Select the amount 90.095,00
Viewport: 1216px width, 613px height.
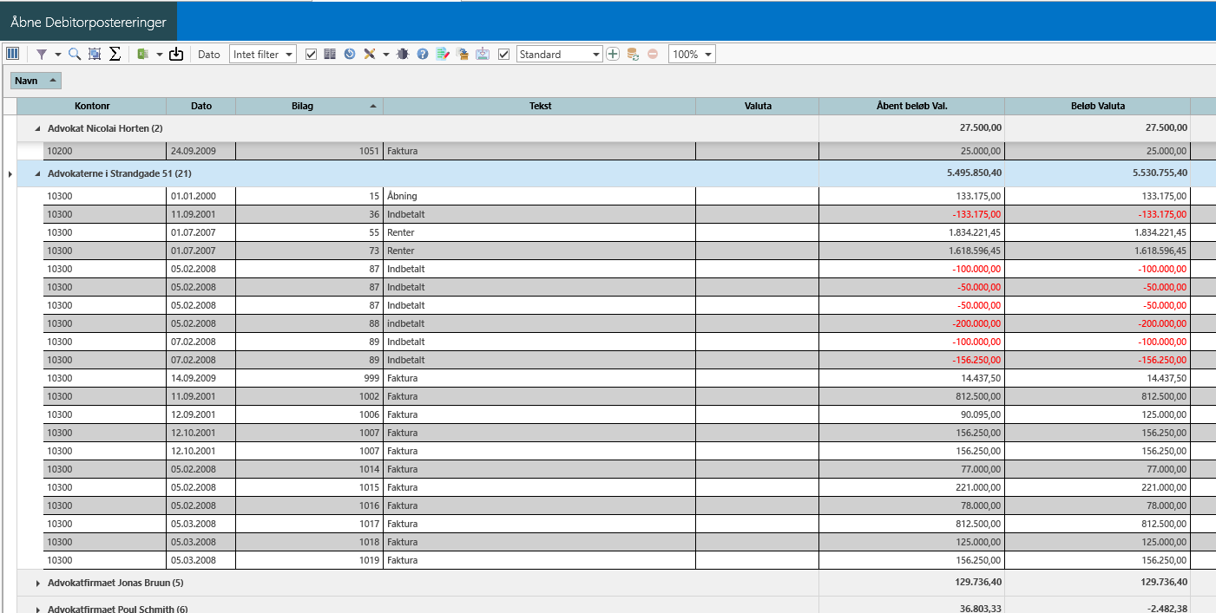[x=977, y=414]
